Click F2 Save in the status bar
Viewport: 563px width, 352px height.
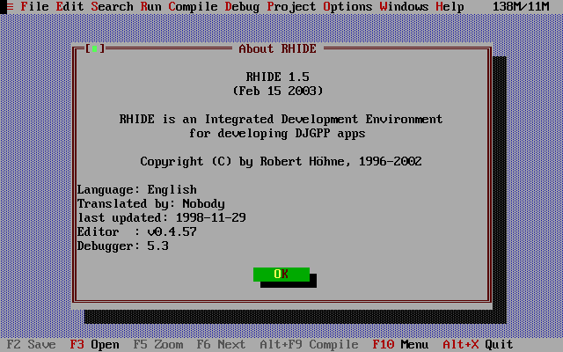[32, 344]
